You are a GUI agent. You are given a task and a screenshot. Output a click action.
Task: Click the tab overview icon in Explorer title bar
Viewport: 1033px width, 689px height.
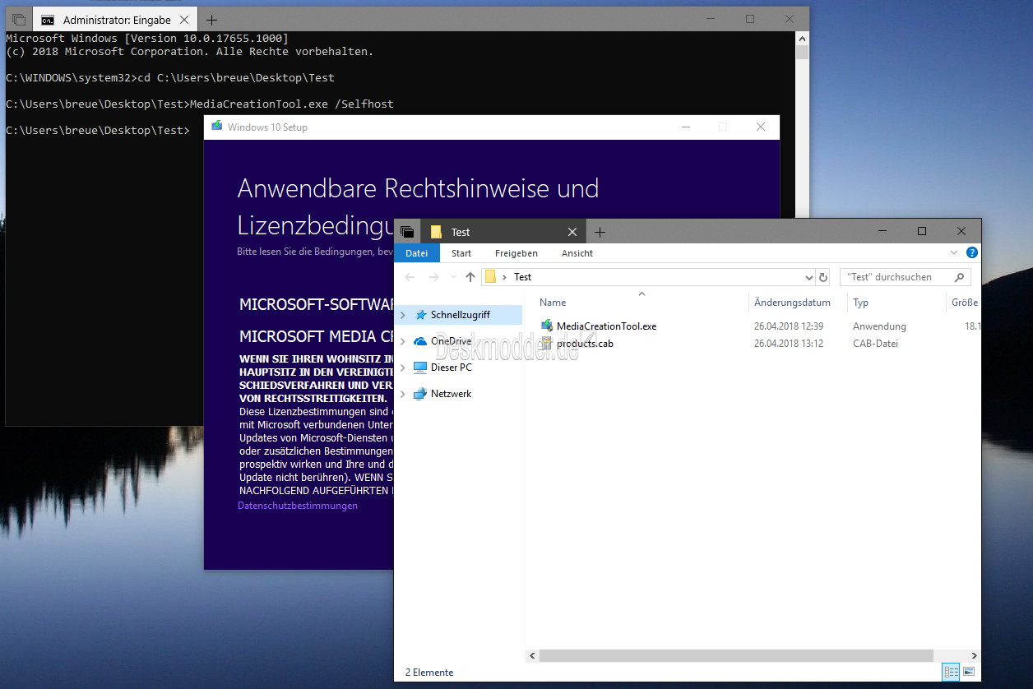(x=407, y=232)
